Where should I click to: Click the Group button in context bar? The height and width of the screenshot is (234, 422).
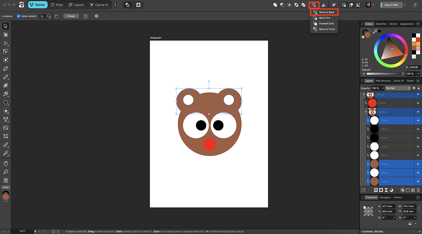click(x=71, y=16)
